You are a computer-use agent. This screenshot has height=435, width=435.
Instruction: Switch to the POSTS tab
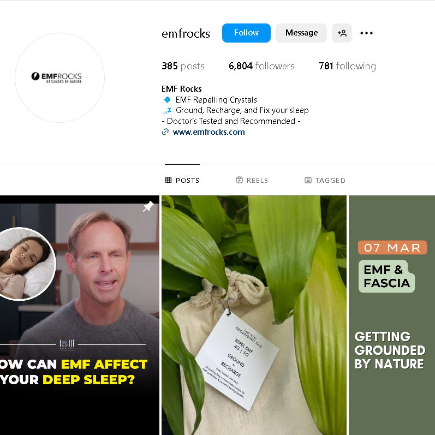tap(182, 180)
